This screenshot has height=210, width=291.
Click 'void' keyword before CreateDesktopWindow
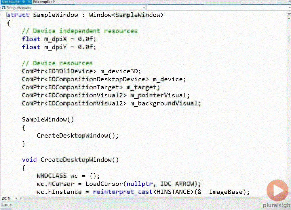point(29,160)
